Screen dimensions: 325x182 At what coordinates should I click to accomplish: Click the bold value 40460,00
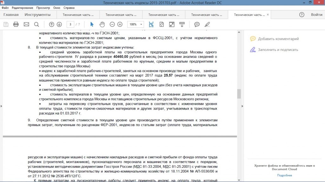click(121, 57)
